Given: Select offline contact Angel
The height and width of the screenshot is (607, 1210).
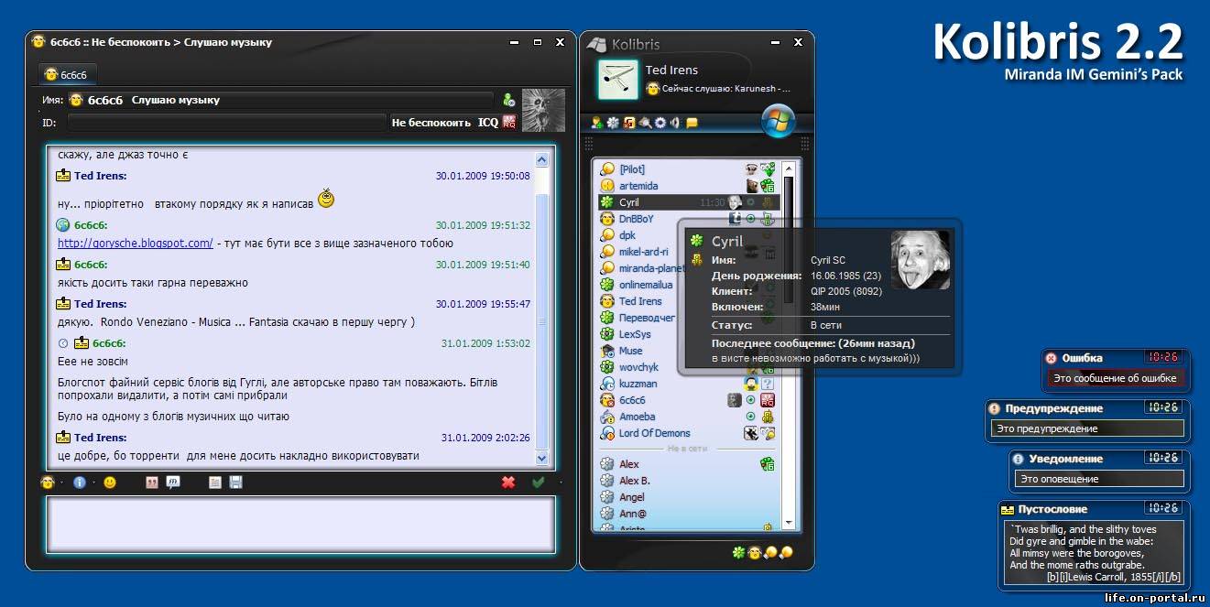Looking at the screenshot, I should click(688, 497).
